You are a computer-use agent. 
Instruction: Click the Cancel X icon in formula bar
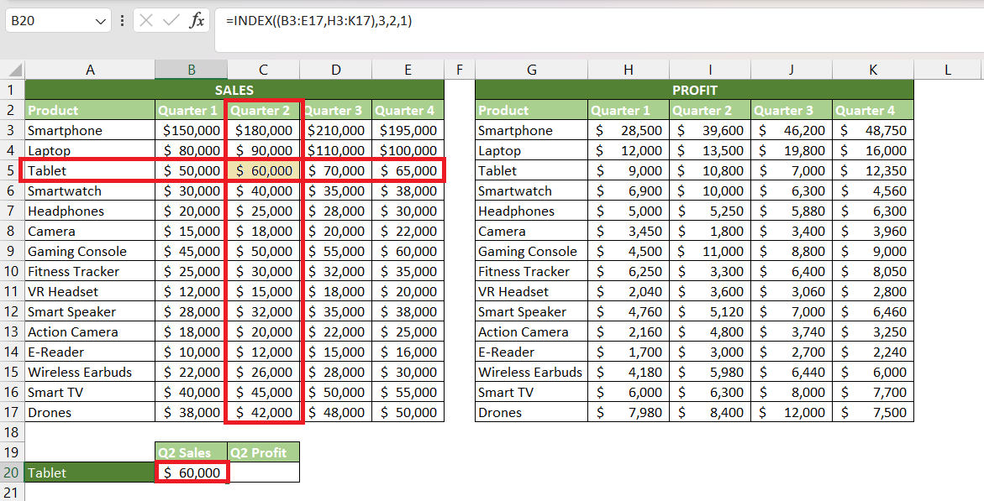point(146,21)
